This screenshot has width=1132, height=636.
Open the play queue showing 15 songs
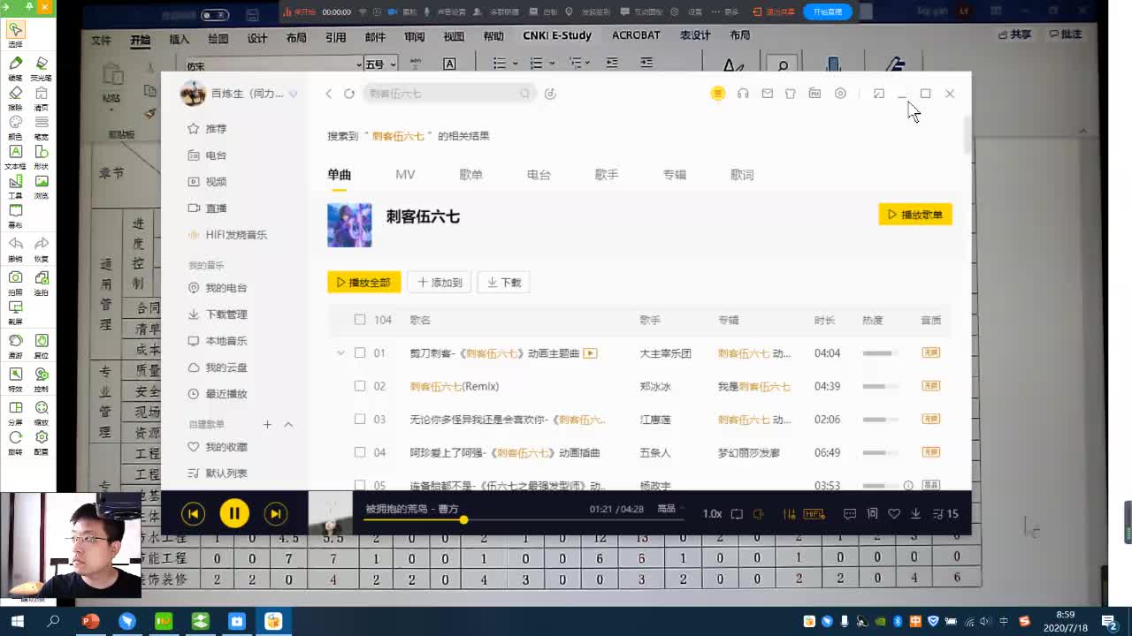pyautogui.click(x=945, y=514)
